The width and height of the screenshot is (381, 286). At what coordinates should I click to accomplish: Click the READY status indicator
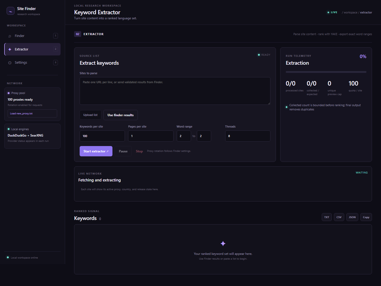tap(264, 55)
